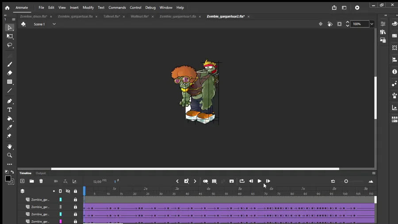The image size is (398, 224).
Task: Unlock the layer with magenta color tag
Action: pos(75,221)
